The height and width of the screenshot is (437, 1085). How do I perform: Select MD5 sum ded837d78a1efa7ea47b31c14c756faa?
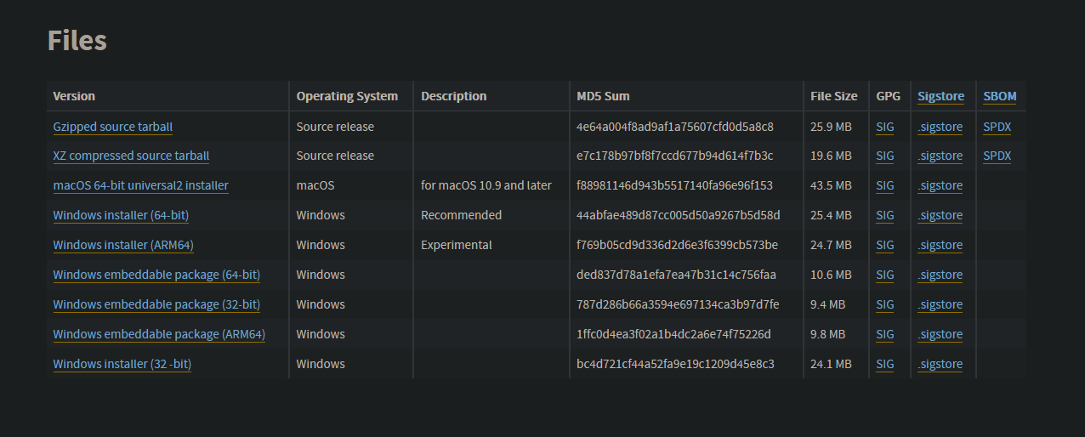tap(676, 275)
